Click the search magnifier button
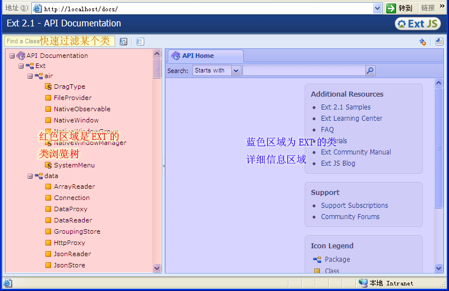 click(370, 70)
